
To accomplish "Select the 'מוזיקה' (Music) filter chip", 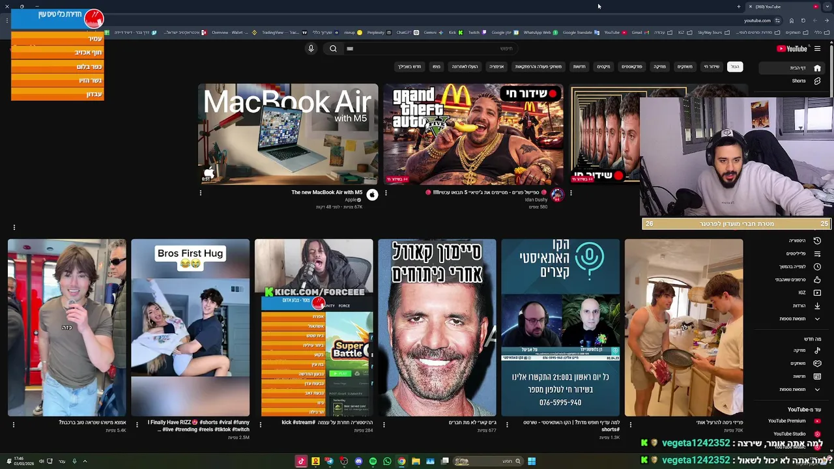I will point(660,66).
